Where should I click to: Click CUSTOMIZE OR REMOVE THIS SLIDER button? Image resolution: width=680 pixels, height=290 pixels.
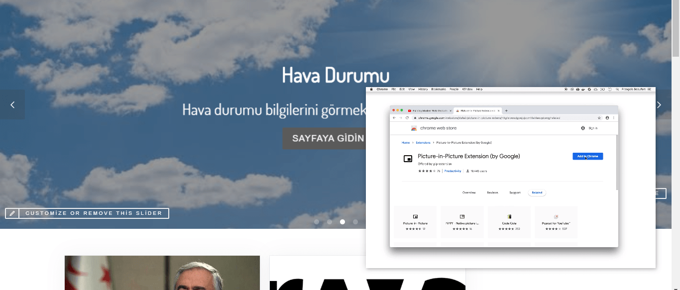click(x=94, y=213)
